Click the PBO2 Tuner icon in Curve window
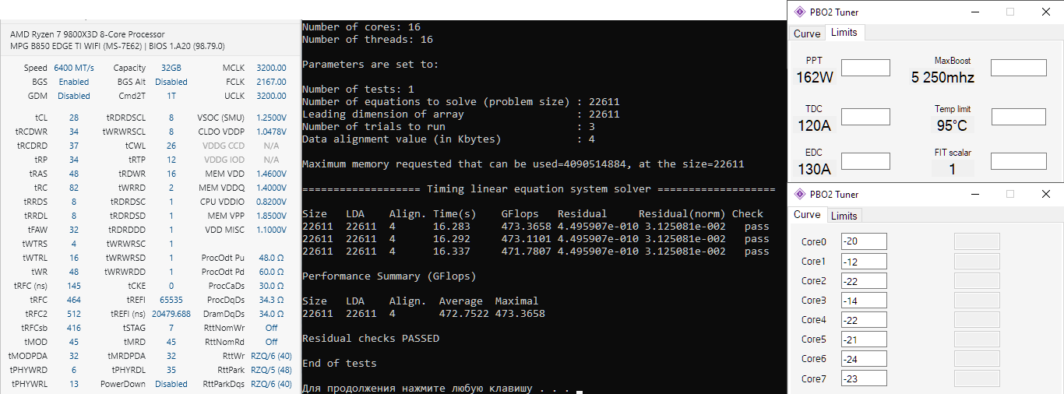 (x=800, y=194)
